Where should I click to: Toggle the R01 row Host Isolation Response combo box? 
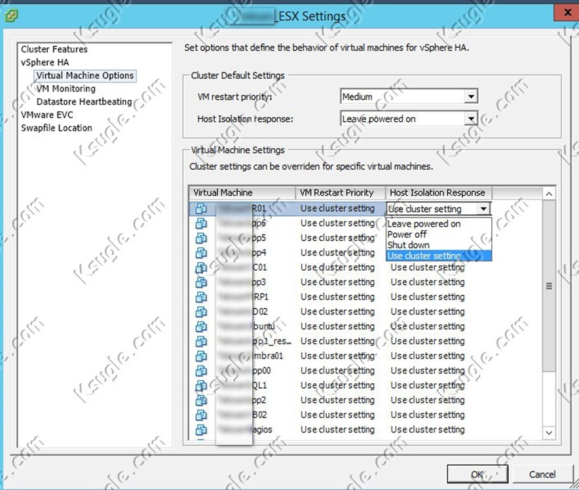tap(438, 209)
